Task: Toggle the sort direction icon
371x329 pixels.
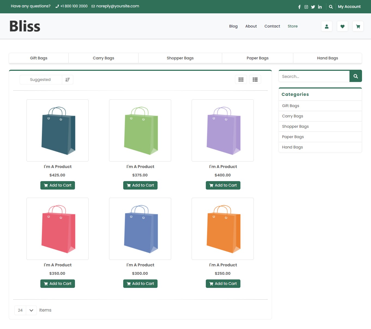Action: [68, 80]
